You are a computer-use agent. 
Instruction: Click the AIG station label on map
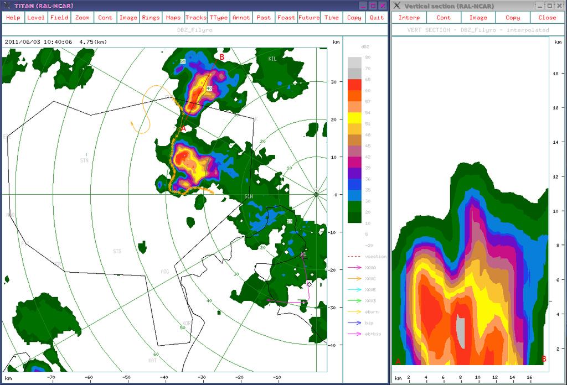(165, 272)
